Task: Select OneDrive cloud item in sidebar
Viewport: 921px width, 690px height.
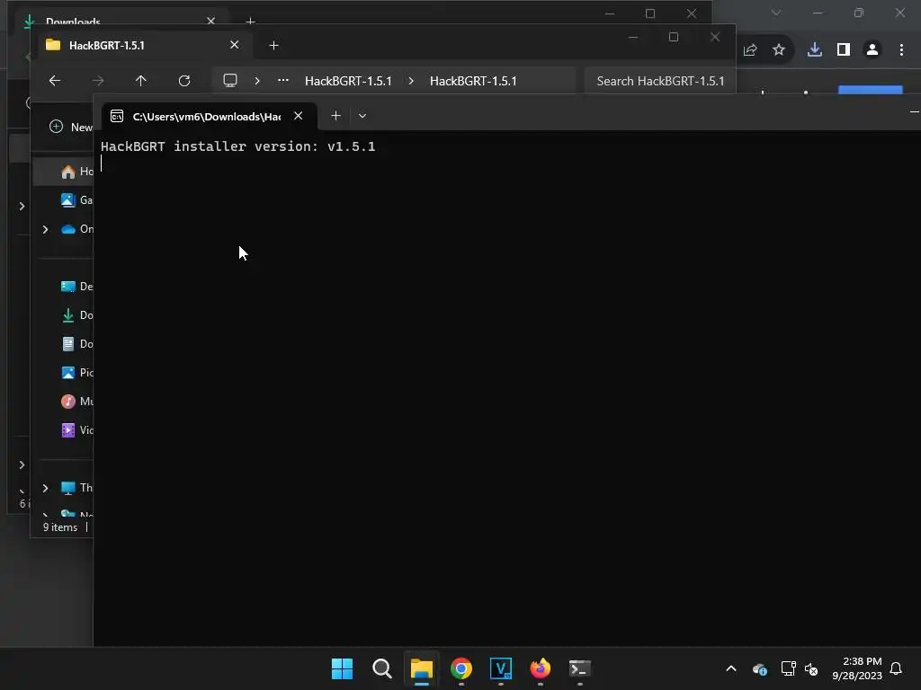Action: coord(76,229)
